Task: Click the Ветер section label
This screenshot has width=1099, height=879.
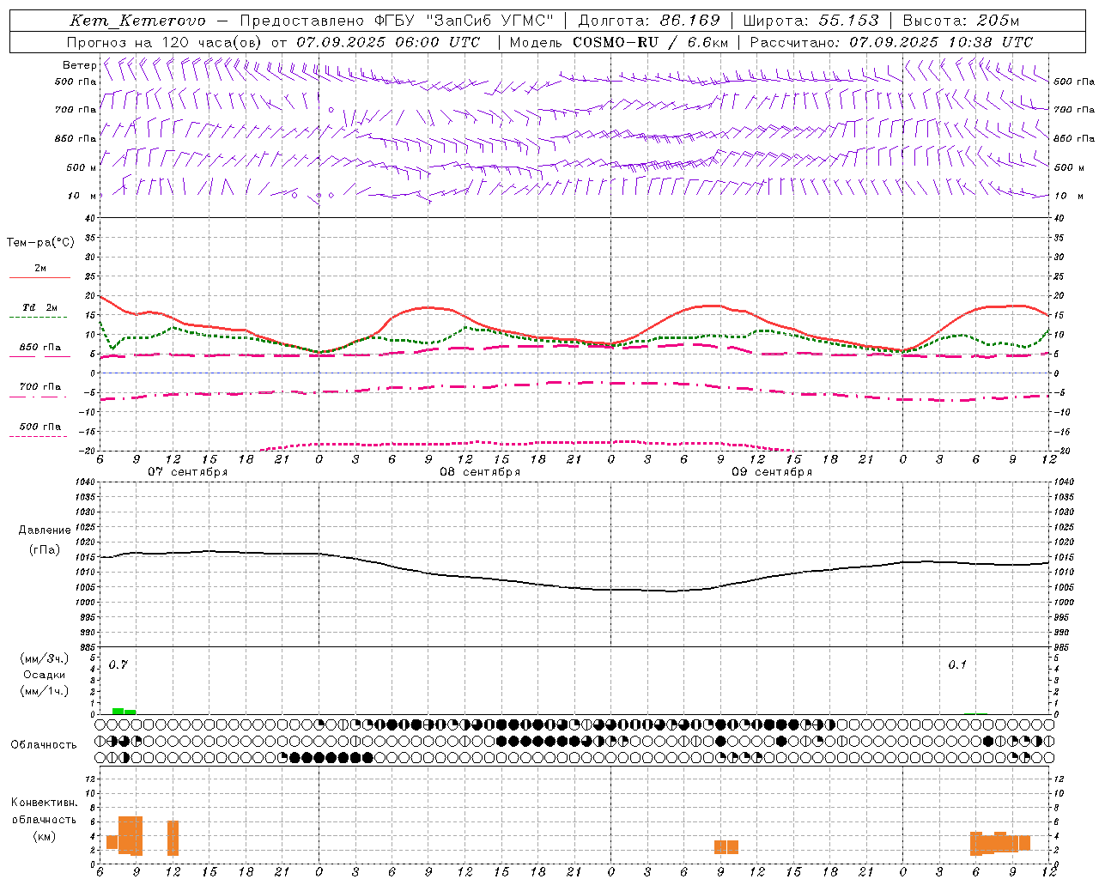Action: (x=79, y=65)
